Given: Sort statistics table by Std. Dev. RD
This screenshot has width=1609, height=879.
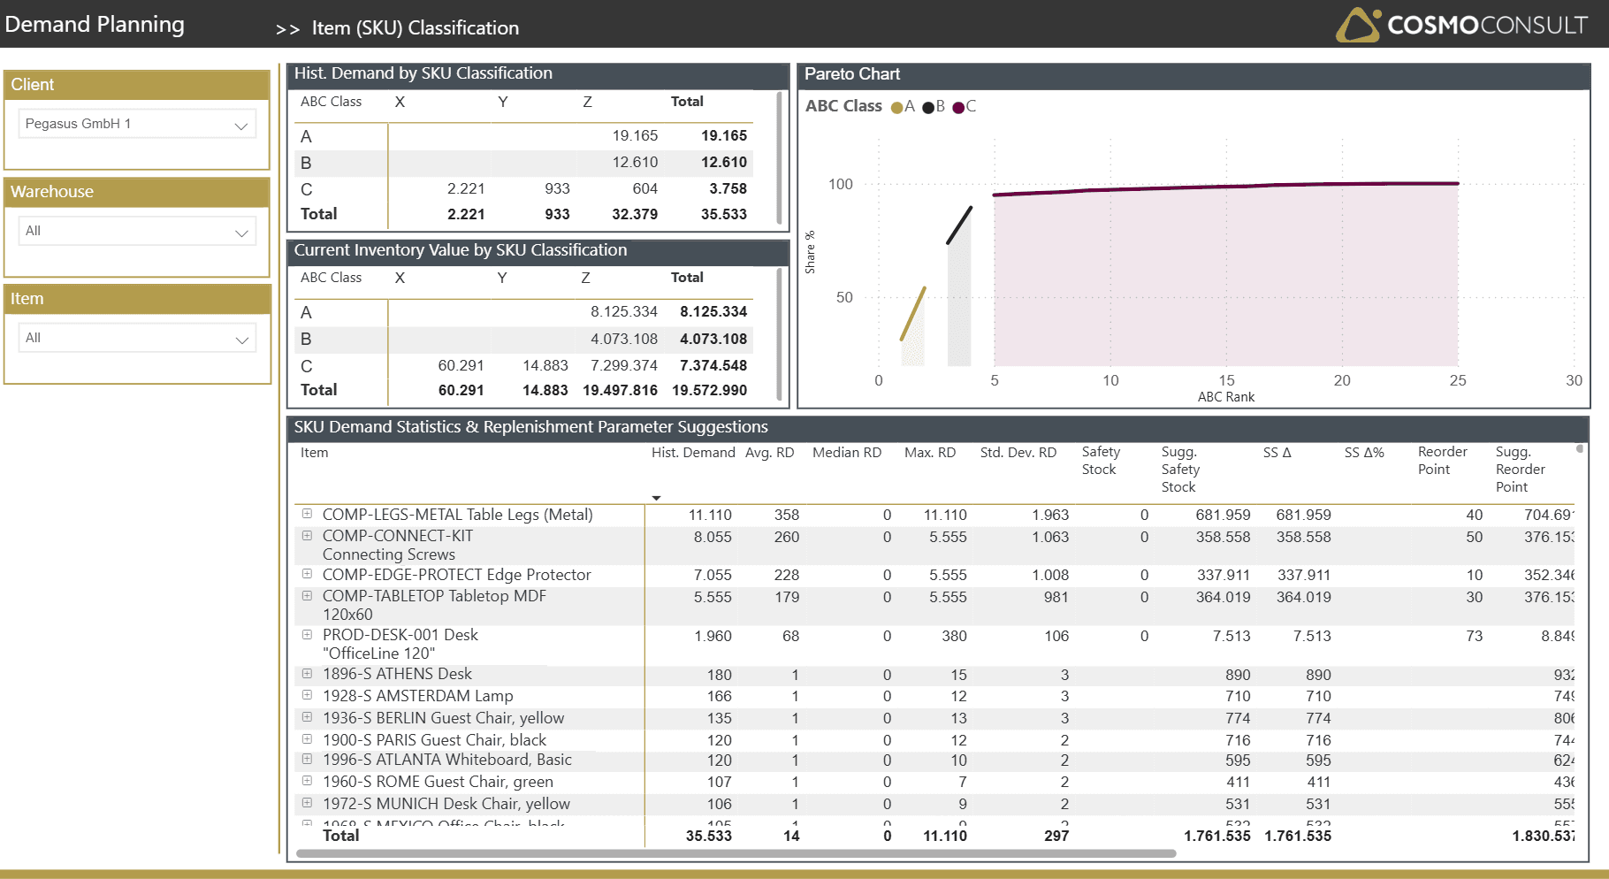Looking at the screenshot, I should tap(1018, 453).
